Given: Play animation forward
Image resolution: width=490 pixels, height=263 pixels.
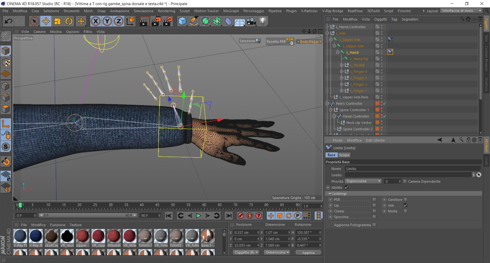Looking at the screenshot, I should pyautogui.click(x=198, y=216).
